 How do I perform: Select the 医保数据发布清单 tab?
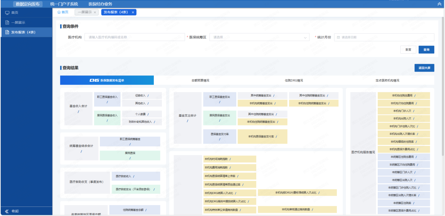point(107,80)
